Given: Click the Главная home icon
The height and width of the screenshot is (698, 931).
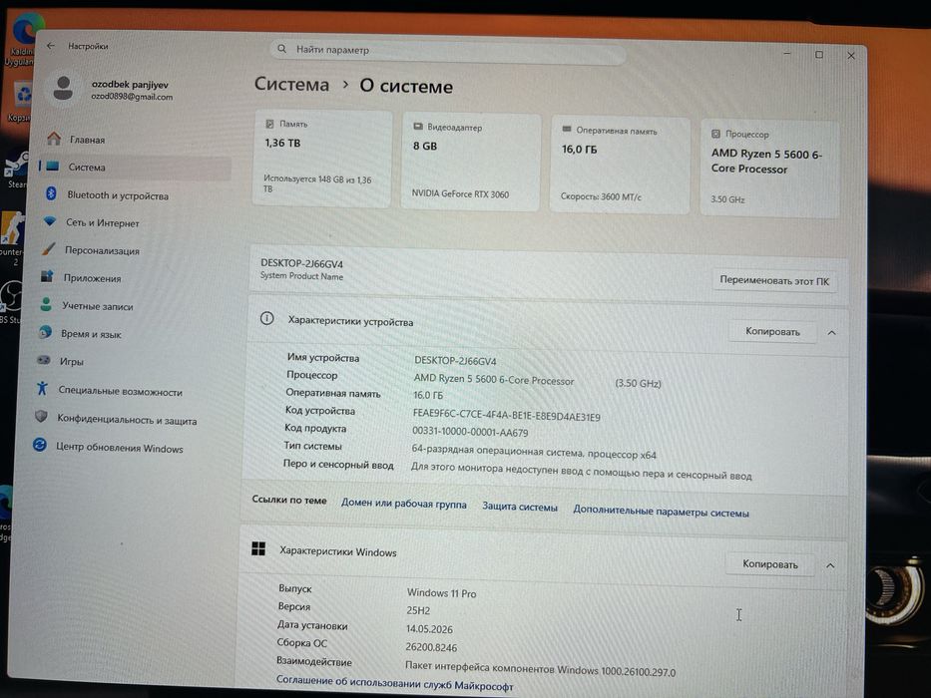Looking at the screenshot, I should [54, 139].
